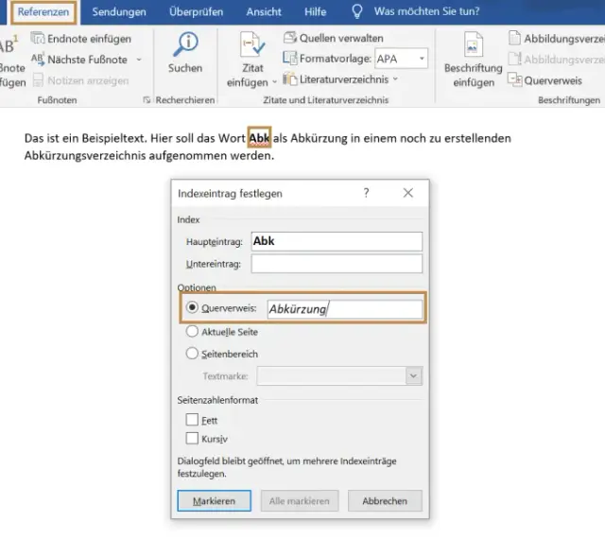Click the word Abkürzungsverzeichnis in the document text
Image resolution: width=605 pixels, height=539 pixels.
point(85,156)
